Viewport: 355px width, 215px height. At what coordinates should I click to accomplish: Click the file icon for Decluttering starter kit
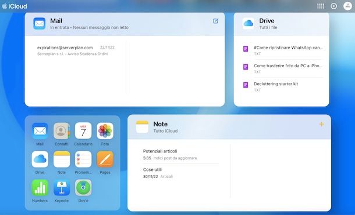[246, 85]
